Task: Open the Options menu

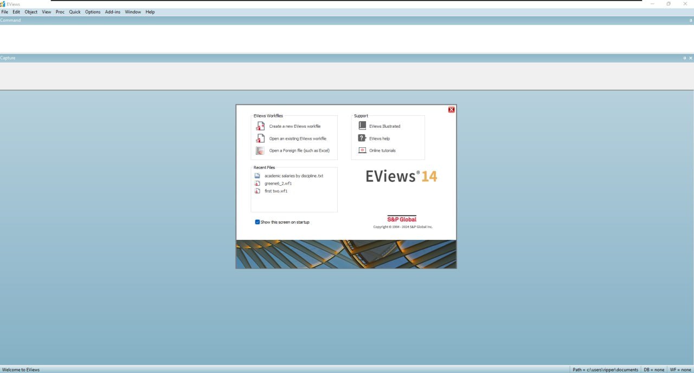Action: pos(93,12)
